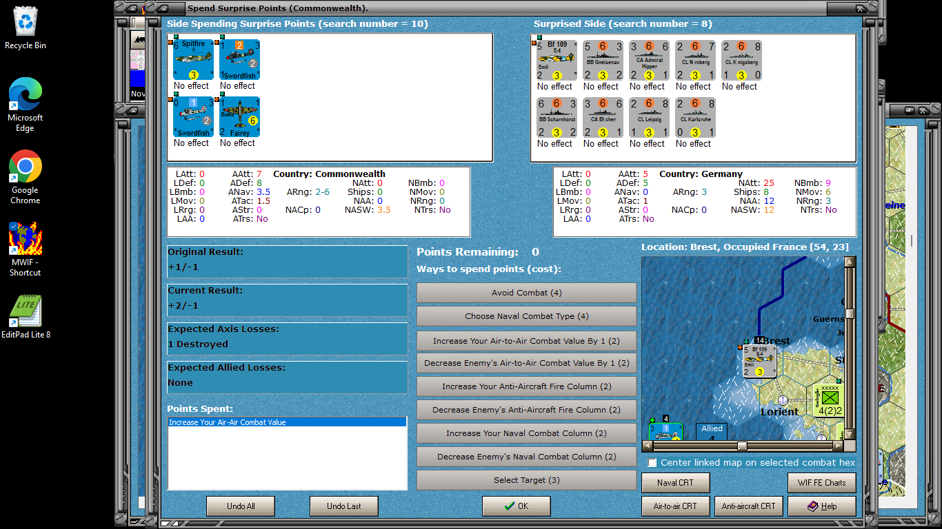Select the CL Leipzig ship counter
The width and height of the screenshot is (942, 529).
click(x=649, y=118)
